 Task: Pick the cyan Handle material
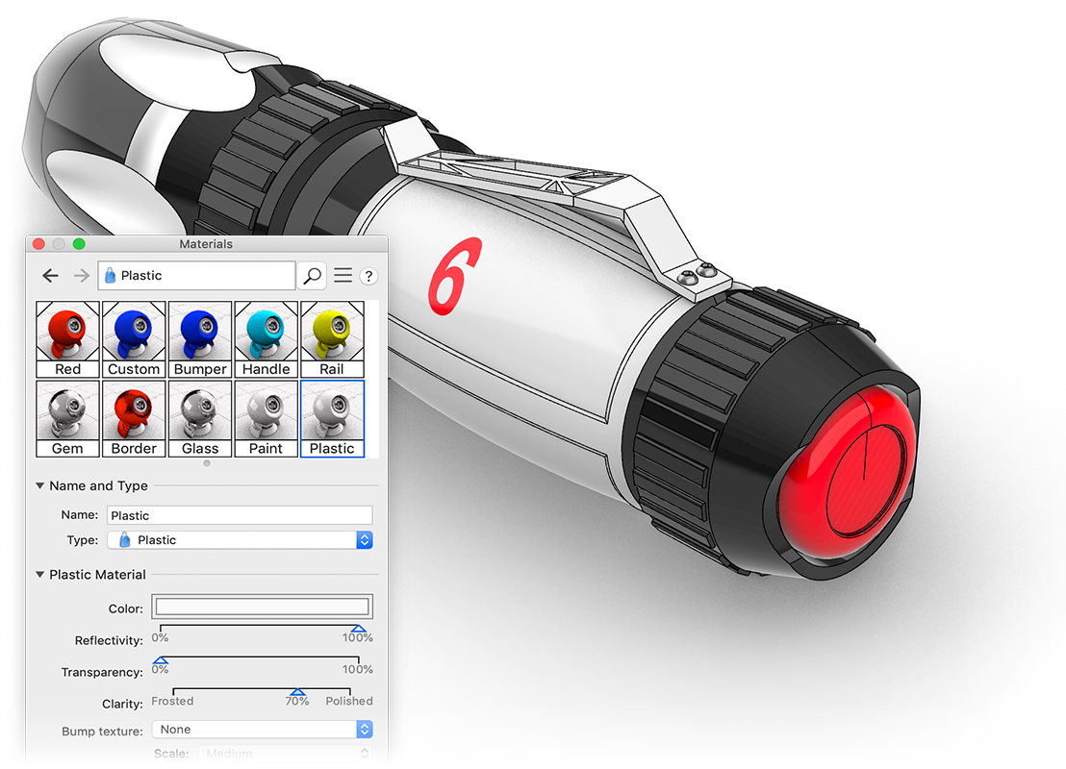click(266, 338)
